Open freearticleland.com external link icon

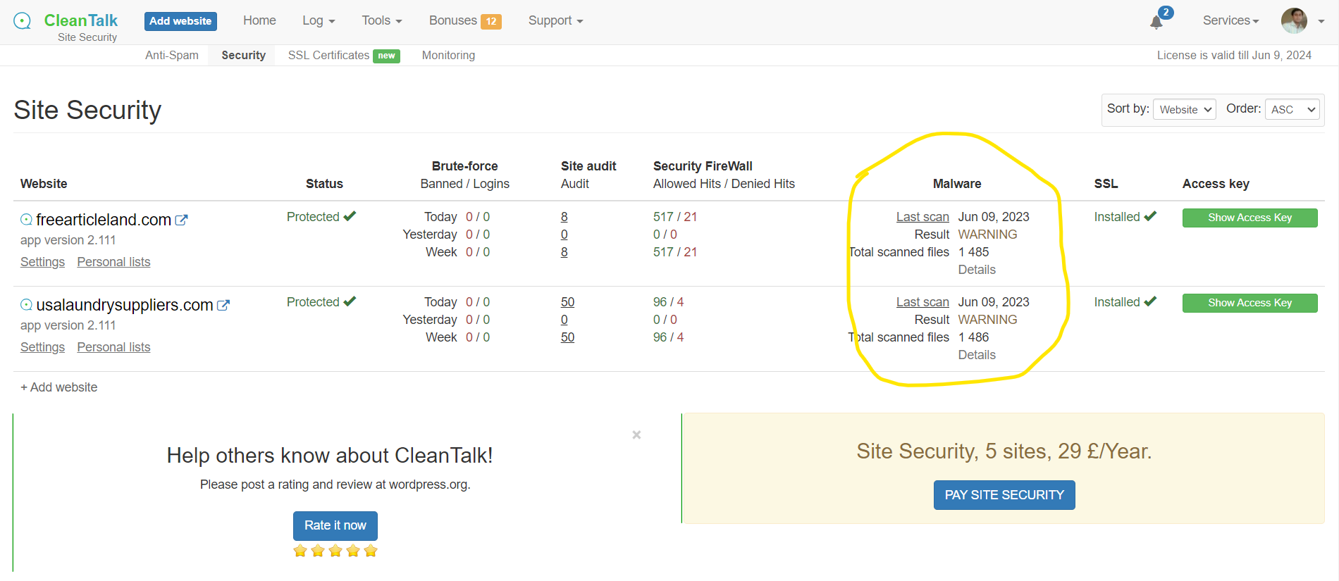[x=181, y=220]
